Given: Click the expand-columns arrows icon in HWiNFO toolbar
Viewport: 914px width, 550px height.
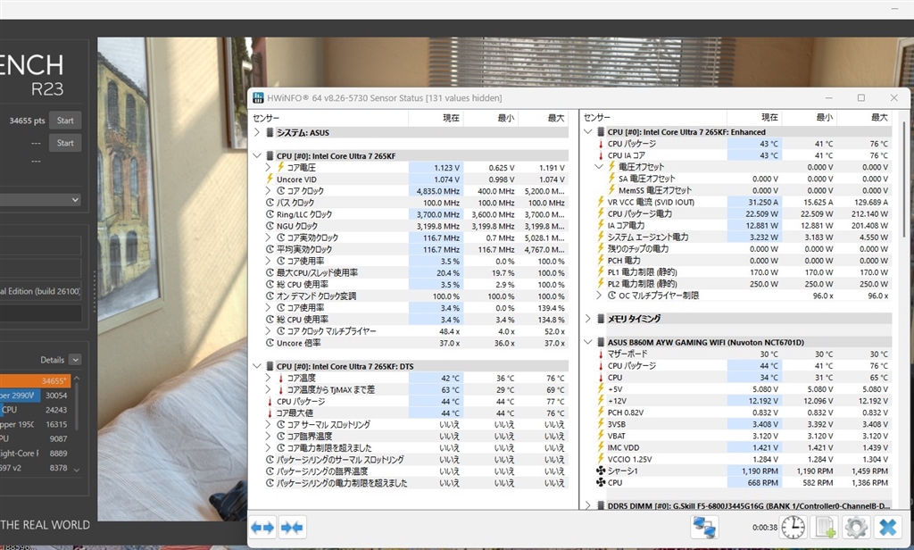Looking at the screenshot, I should coord(262,528).
